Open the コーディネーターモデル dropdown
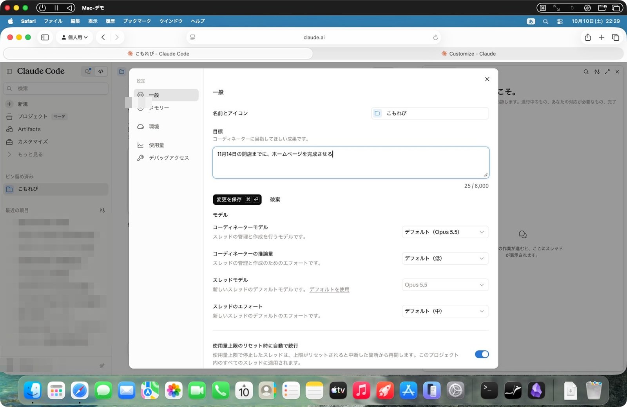The image size is (627, 407). (x=445, y=232)
